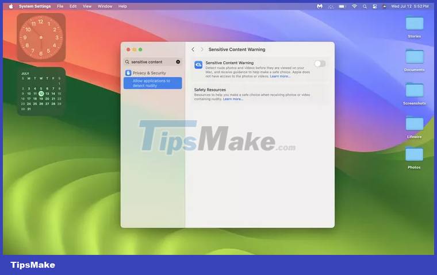Screen dimensions: 437x275
Task: Open the Help menu
Action: click(122, 6)
